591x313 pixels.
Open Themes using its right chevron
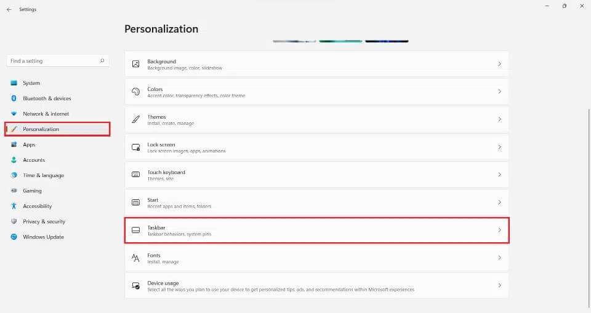tap(499, 119)
